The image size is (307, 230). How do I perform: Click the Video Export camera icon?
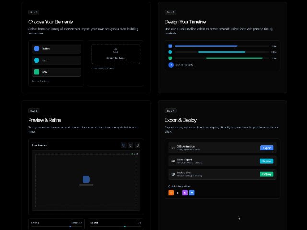173,161
